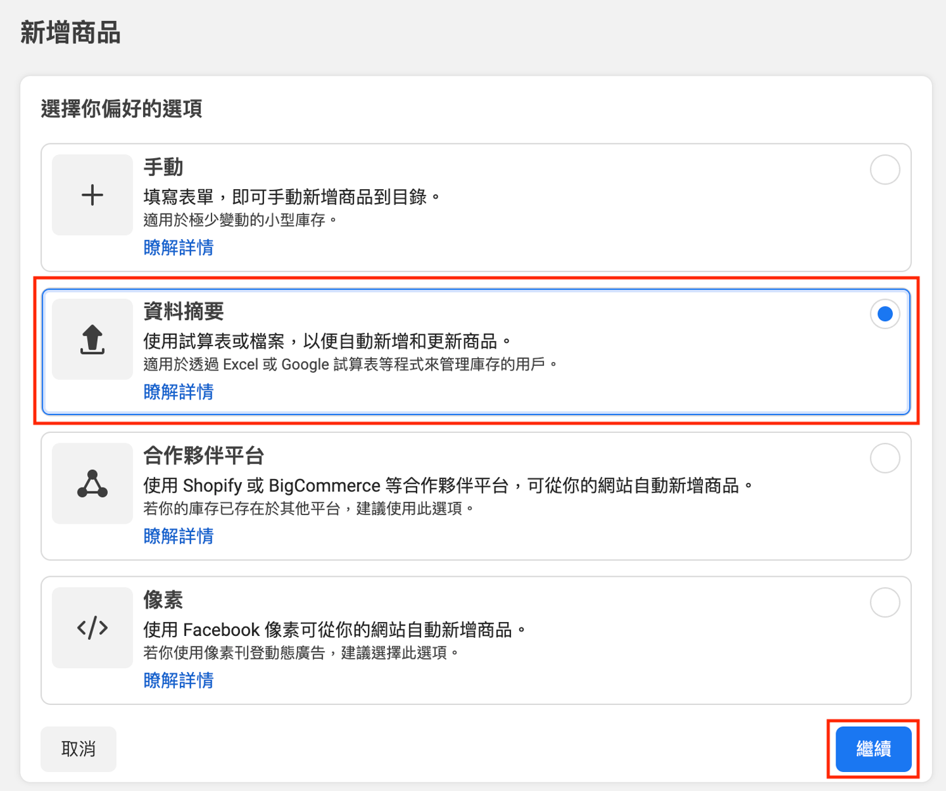Click the 資料摘要 option title

183,311
